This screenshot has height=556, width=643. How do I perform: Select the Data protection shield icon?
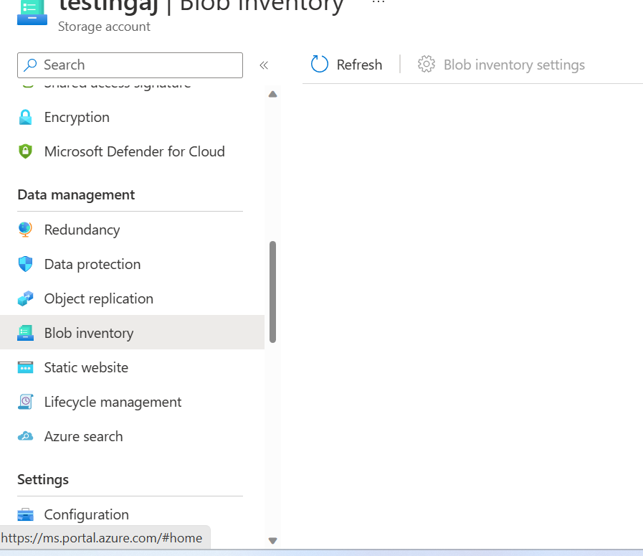26,264
